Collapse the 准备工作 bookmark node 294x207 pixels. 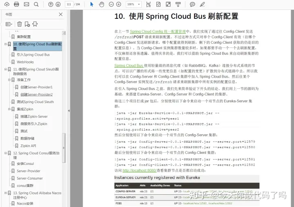pyautogui.click(x=9, y=80)
